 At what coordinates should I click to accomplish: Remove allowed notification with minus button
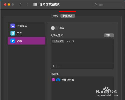pyautogui.click(x=59, y=66)
